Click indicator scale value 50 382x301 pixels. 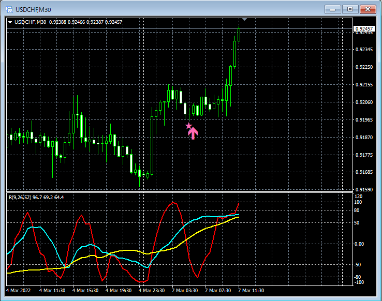[x=357, y=223]
